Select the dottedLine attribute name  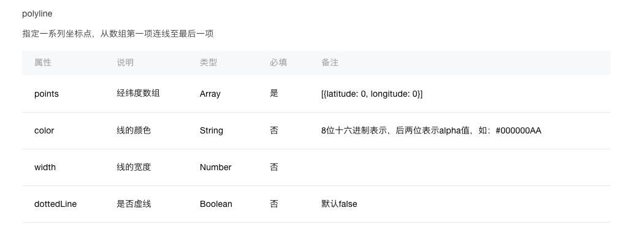(x=56, y=204)
